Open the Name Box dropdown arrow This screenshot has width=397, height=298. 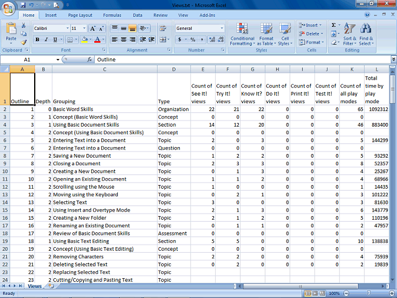click(x=58, y=60)
